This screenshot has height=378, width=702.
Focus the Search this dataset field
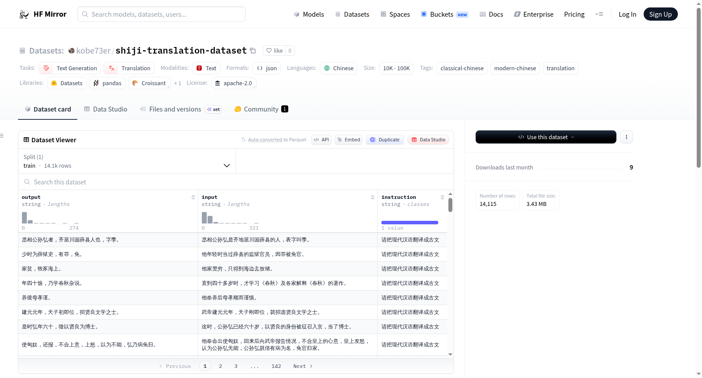(x=236, y=182)
